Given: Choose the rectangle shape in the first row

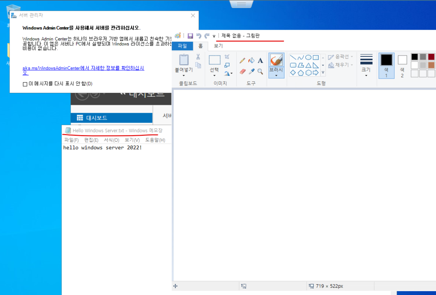Looking at the screenshot, I should coord(316,58).
